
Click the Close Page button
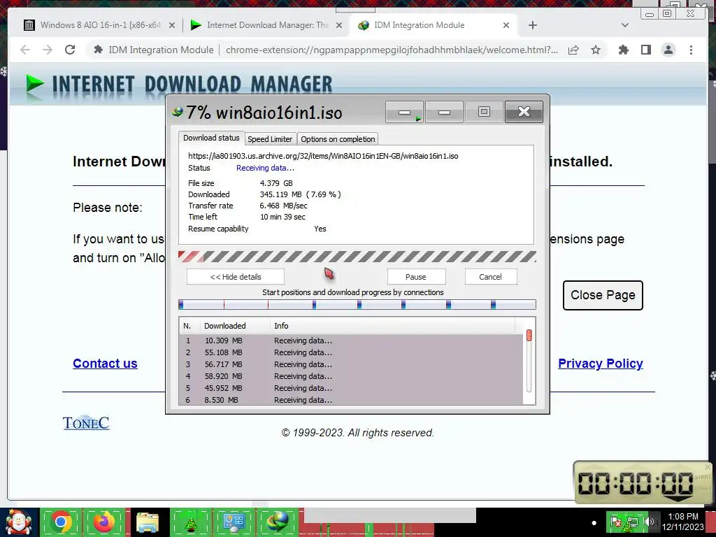coord(603,296)
